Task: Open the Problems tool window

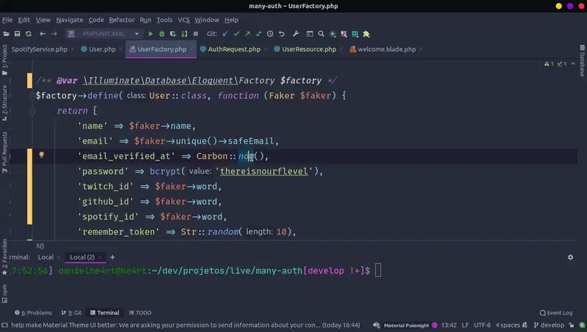Action: (x=33, y=312)
